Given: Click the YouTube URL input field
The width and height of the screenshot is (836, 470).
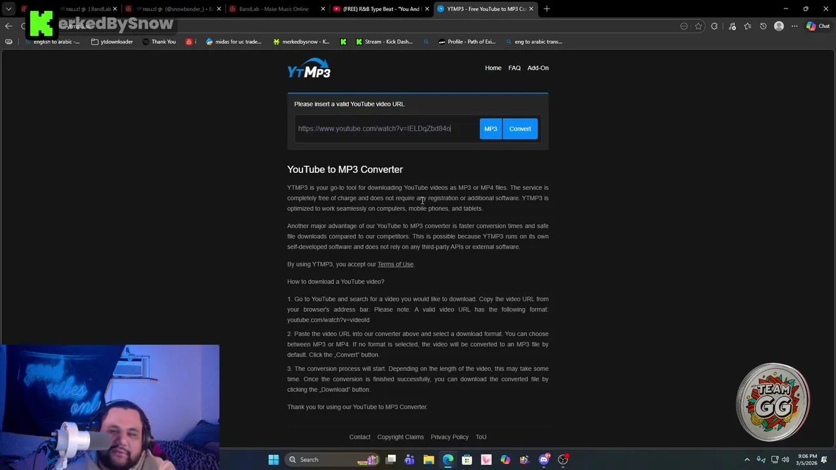Looking at the screenshot, I should point(385,129).
